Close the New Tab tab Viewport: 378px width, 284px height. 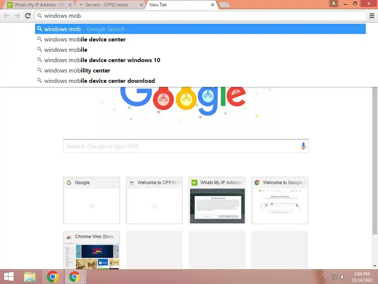212,4
